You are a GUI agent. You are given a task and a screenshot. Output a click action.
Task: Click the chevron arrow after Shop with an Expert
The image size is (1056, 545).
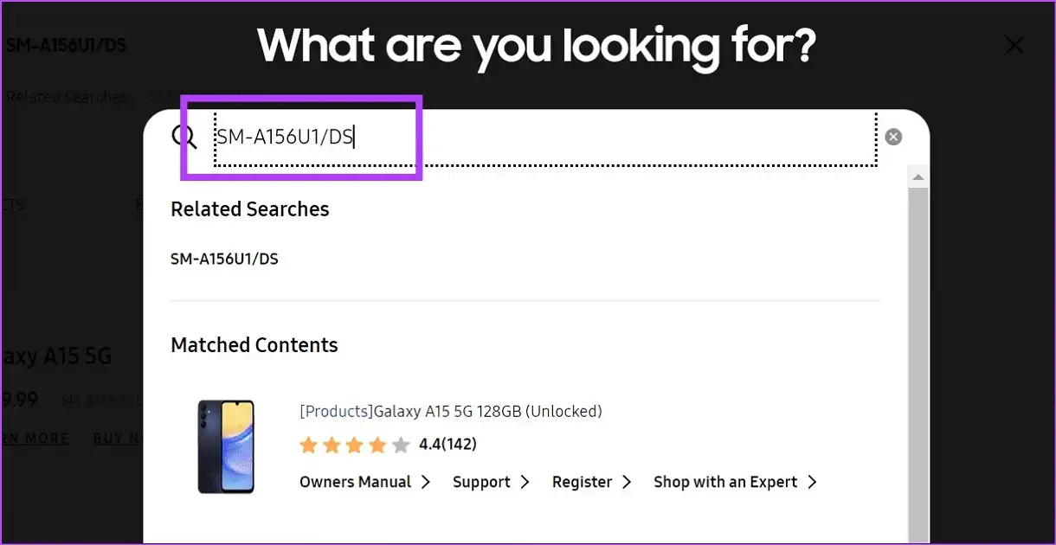click(x=812, y=482)
